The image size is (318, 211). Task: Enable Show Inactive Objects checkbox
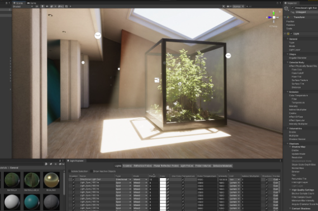pos(92,171)
